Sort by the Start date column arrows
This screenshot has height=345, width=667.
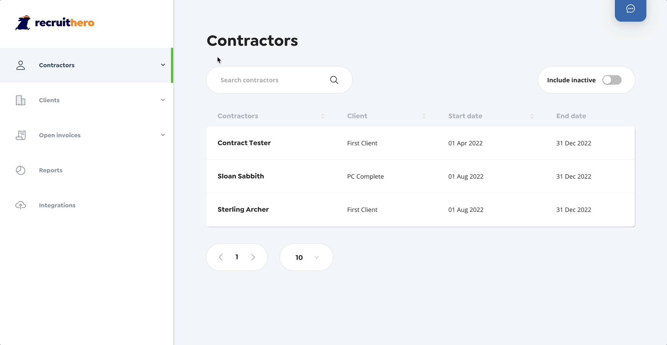(x=532, y=116)
